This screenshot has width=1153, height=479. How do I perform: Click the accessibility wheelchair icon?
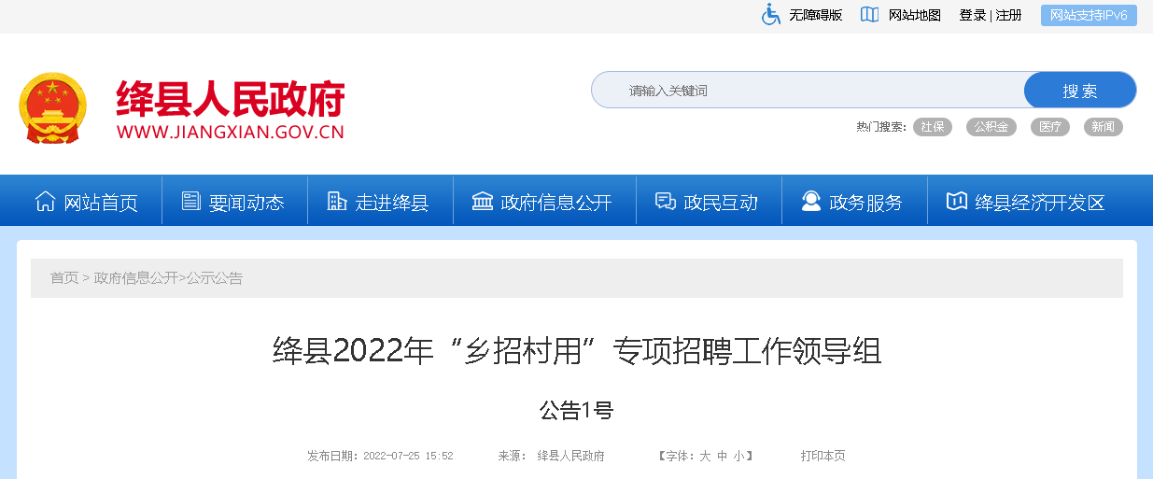click(770, 15)
